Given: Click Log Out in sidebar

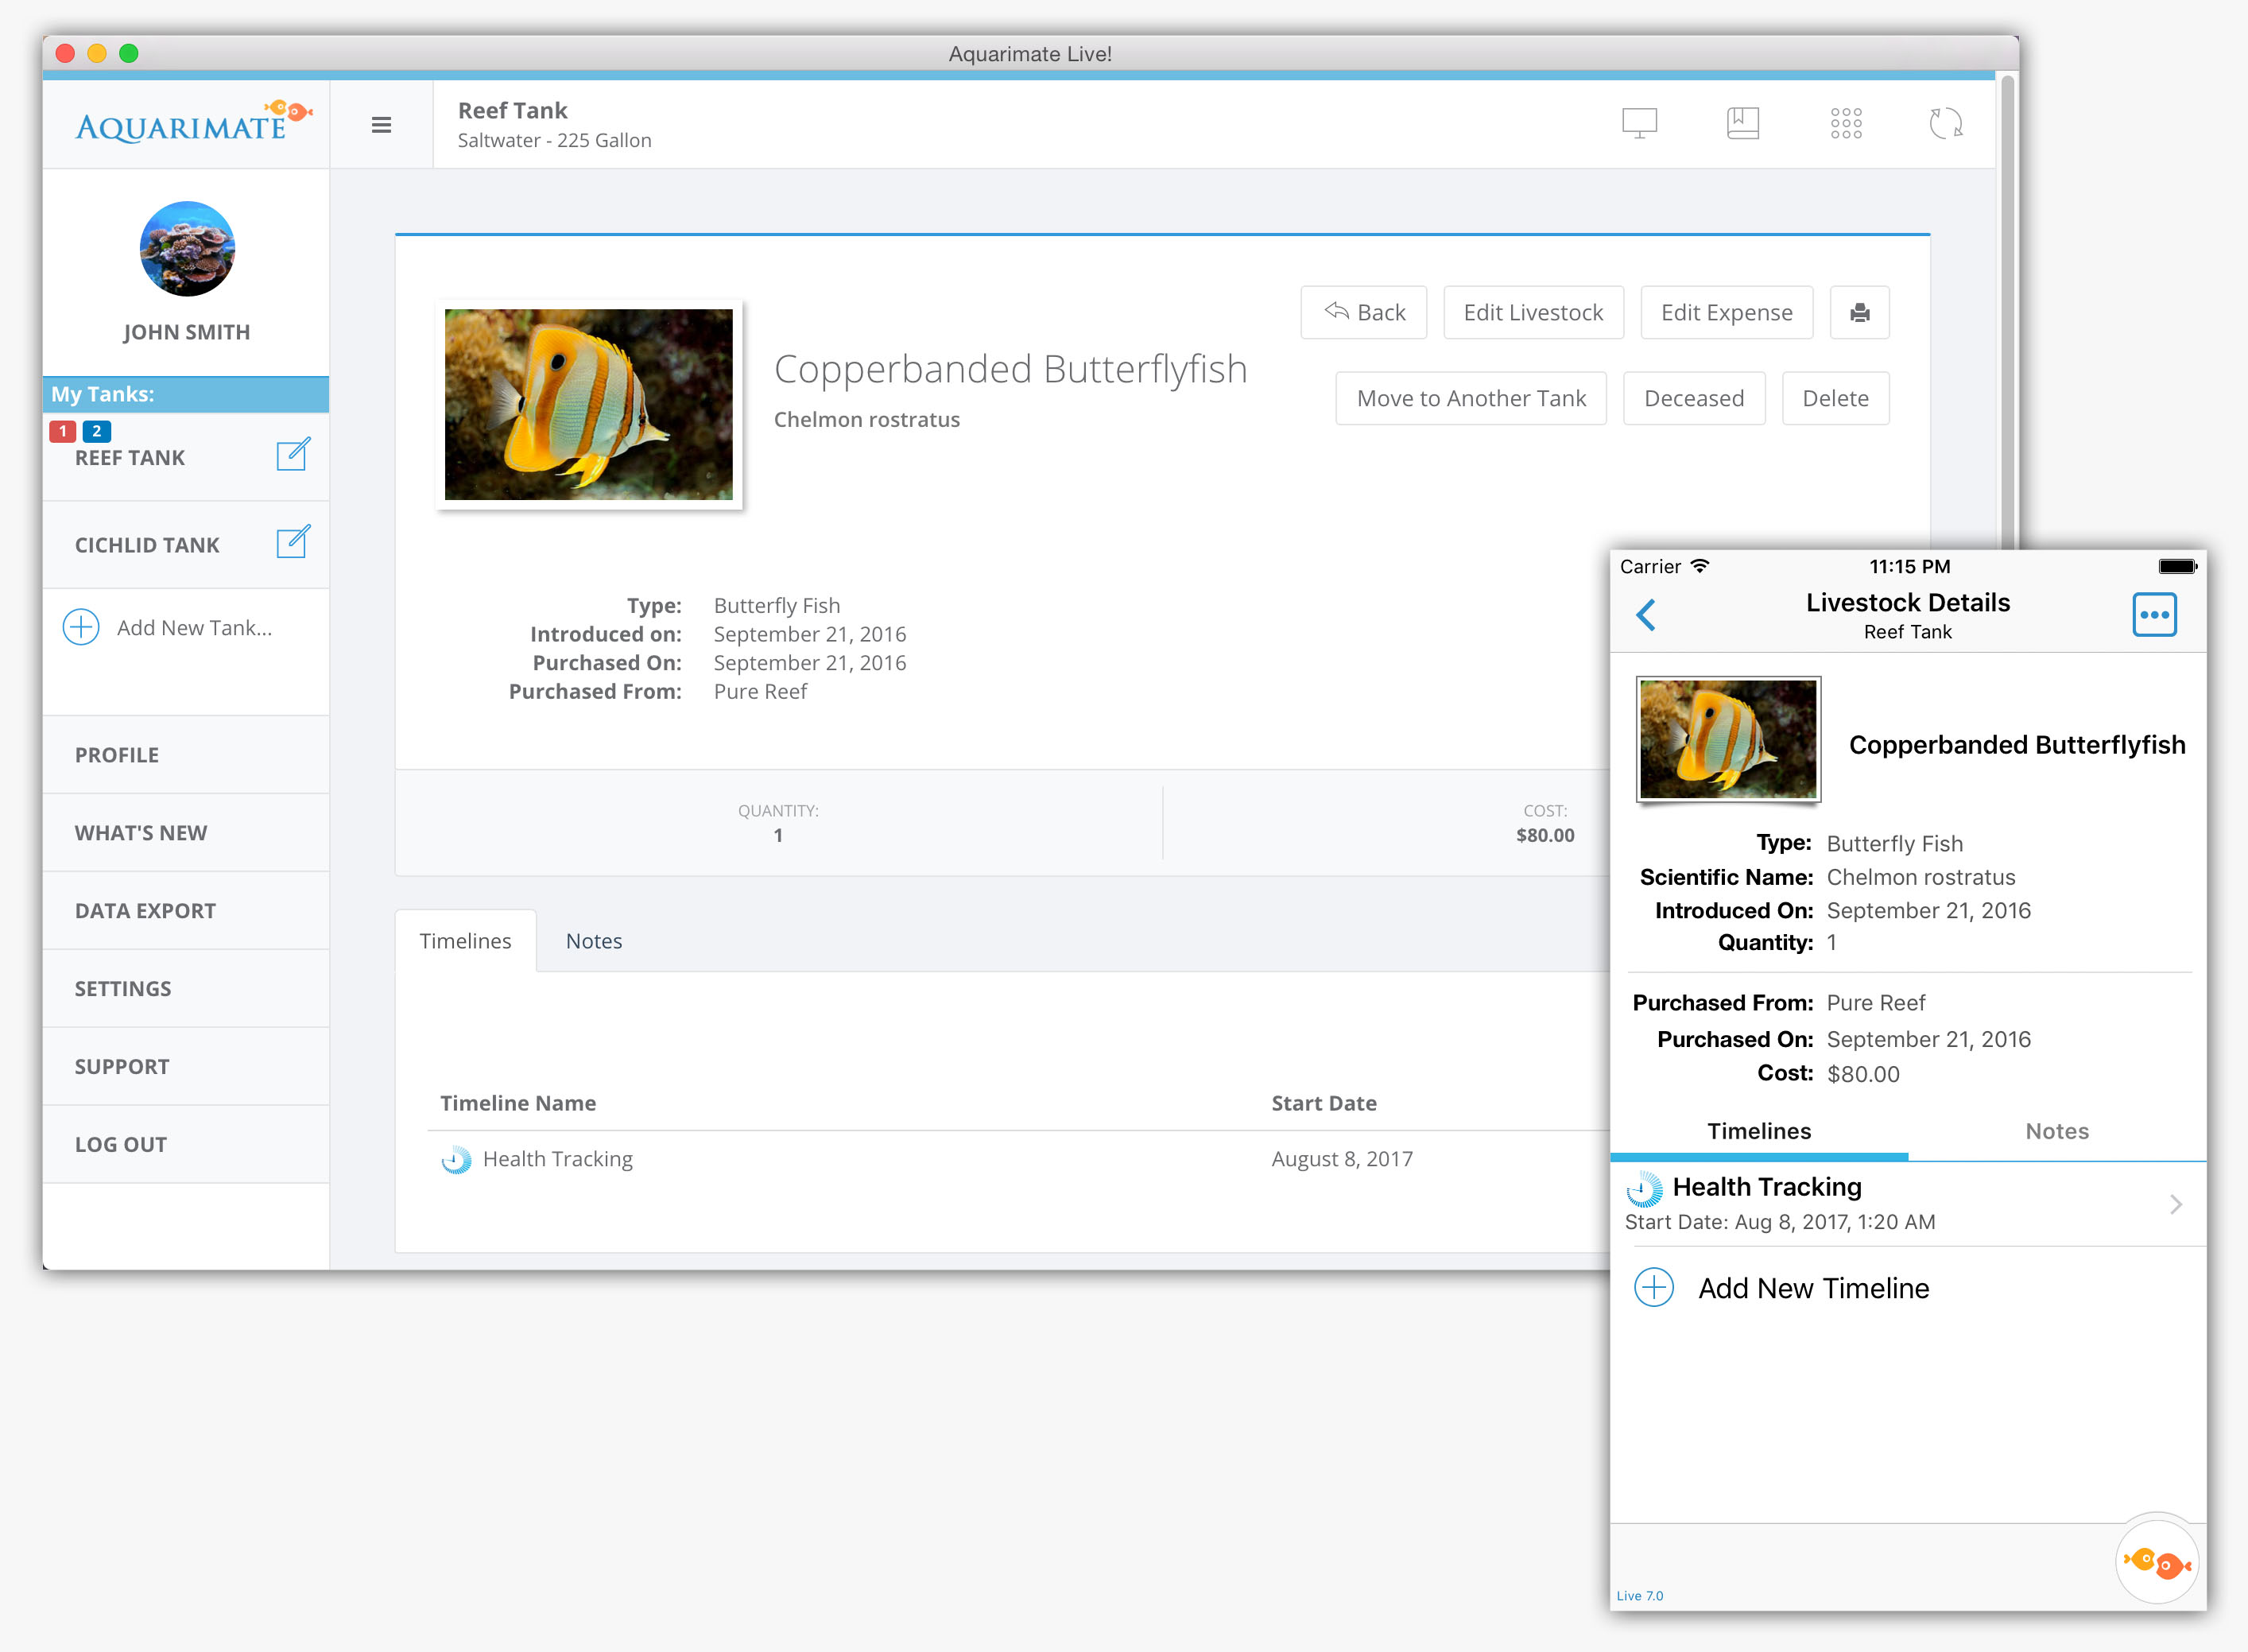Looking at the screenshot, I should [186, 1145].
